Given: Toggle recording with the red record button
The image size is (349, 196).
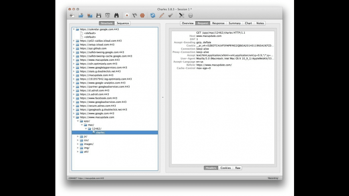Looking at the screenshot, I should (127, 16).
